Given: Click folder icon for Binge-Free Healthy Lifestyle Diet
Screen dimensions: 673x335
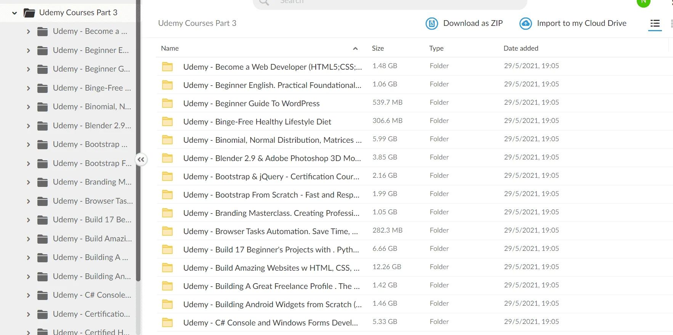Looking at the screenshot, I should 167,121.
